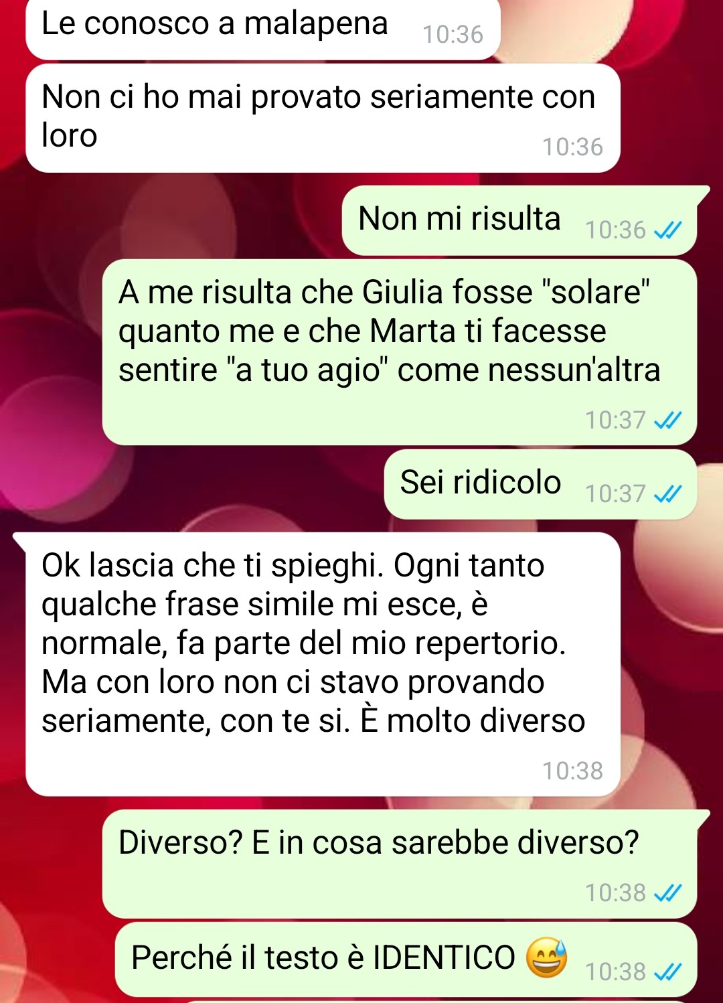Tap the blue read-receipt ticks on "Non mi risulta"
Screen dimensions: 723x1003
(x=667, y=231)
